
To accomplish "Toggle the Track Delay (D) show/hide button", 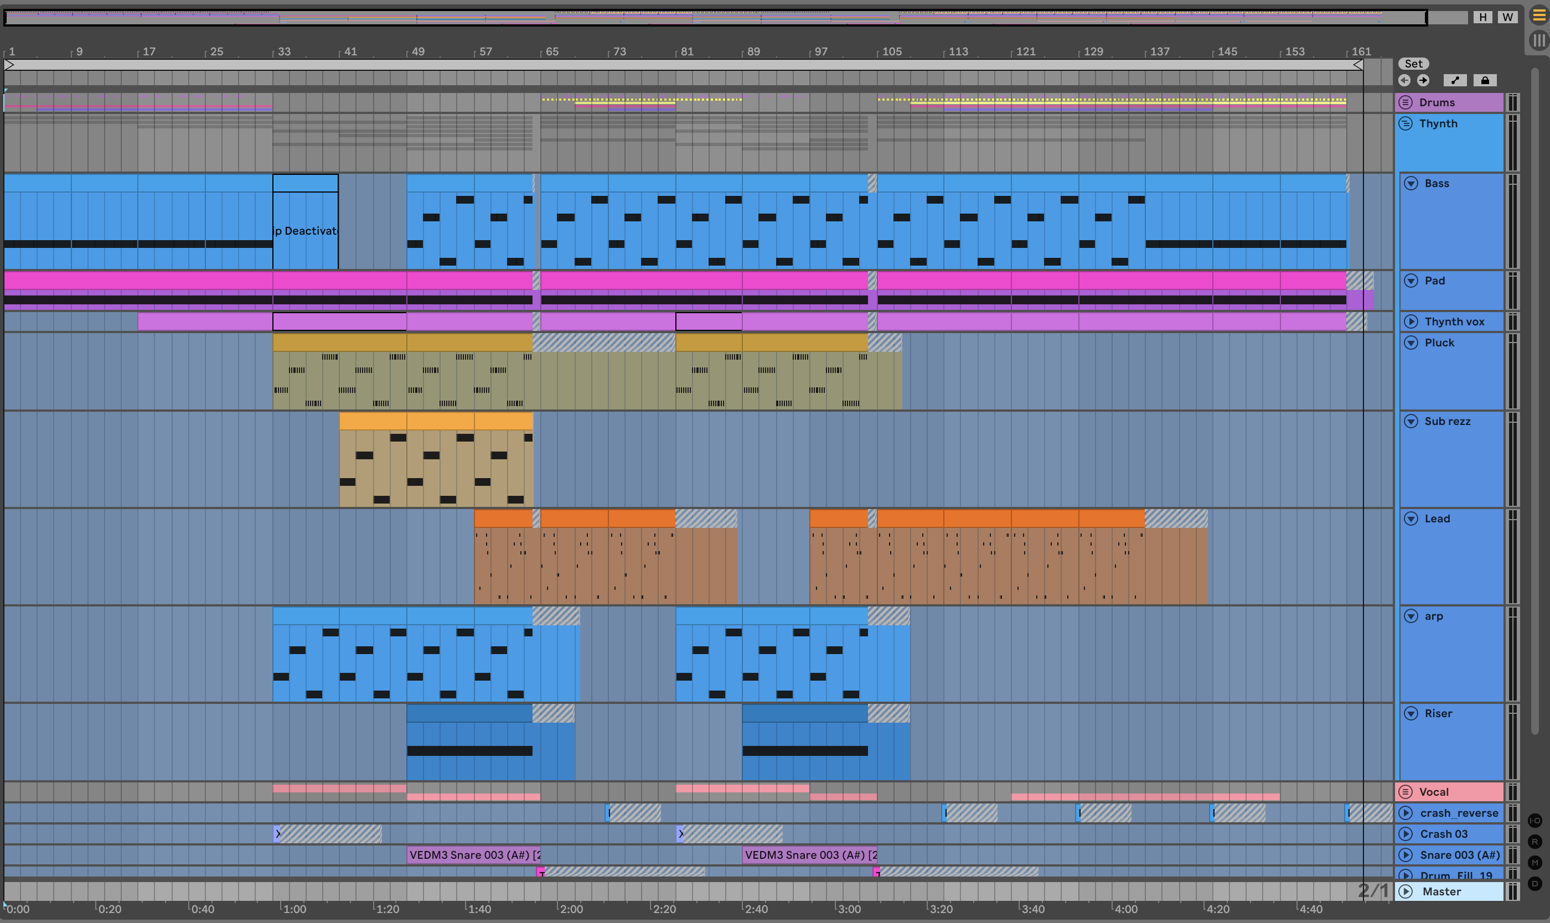I will (x=1535, y=883).
